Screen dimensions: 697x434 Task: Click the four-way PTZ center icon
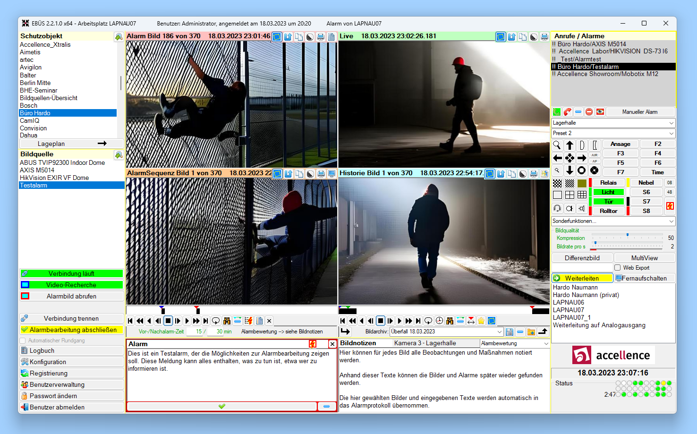[569, 158]
